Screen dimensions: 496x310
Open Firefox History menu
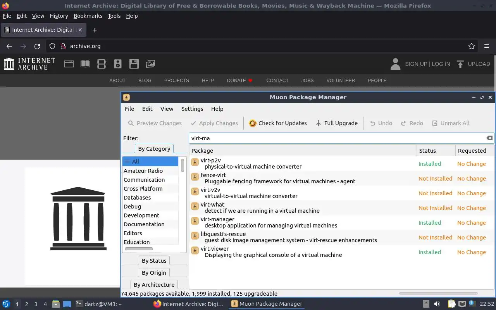pos(59,16)
